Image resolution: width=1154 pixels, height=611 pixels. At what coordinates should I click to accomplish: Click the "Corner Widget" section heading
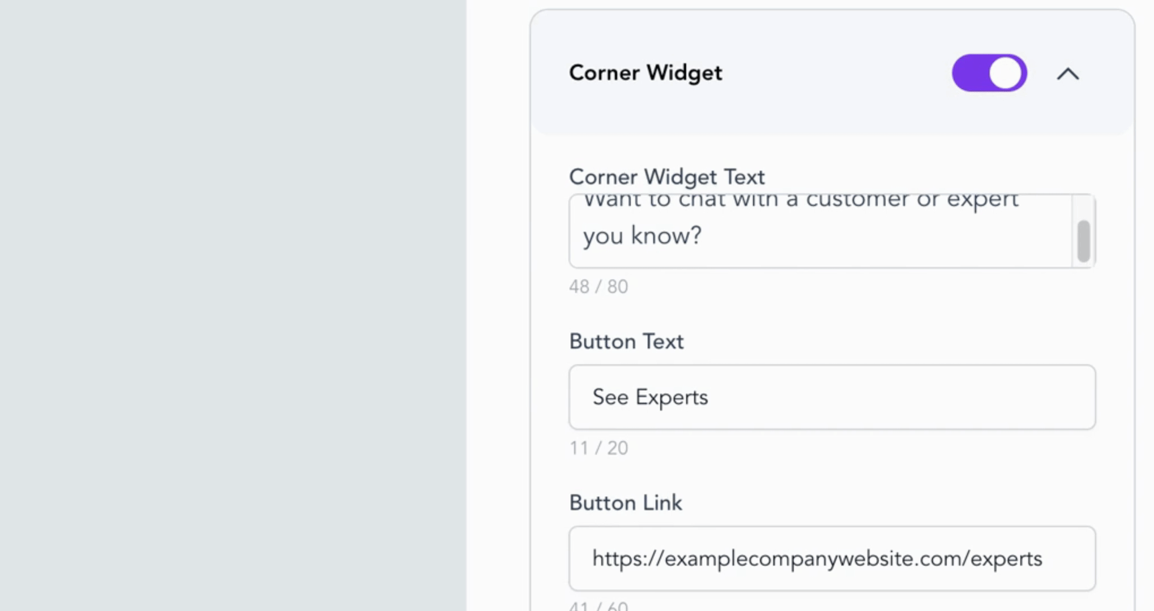pos(645,73)
